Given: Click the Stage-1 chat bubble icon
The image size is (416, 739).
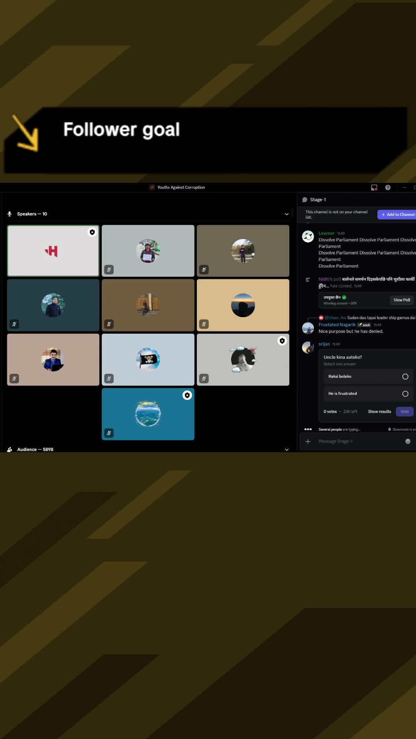Looking at the screenshot, I should [305, 200].
